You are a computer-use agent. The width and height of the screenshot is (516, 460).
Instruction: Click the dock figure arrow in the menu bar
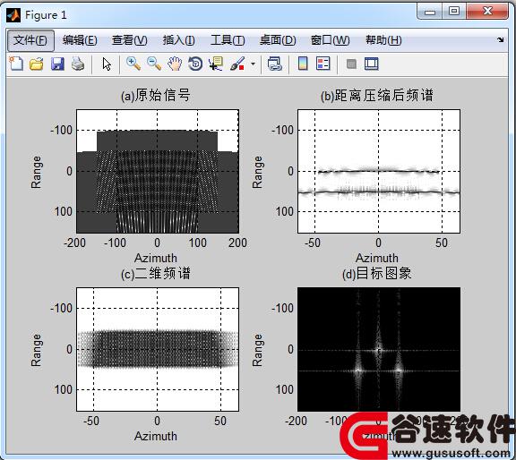501,39
